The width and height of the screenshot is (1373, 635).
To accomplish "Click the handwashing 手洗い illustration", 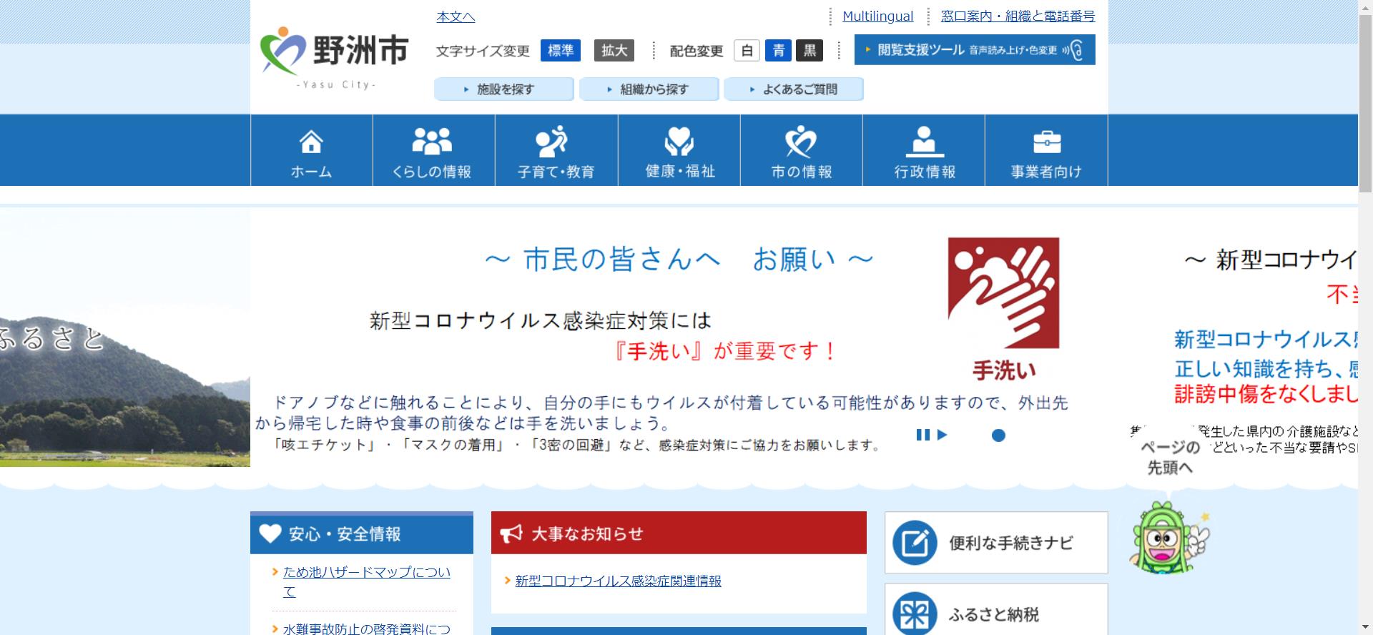I will [x=1003, y=309].
